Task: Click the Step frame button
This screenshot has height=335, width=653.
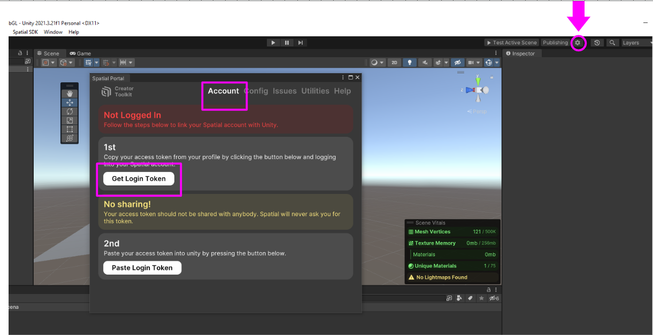Action: click(301, 43)
